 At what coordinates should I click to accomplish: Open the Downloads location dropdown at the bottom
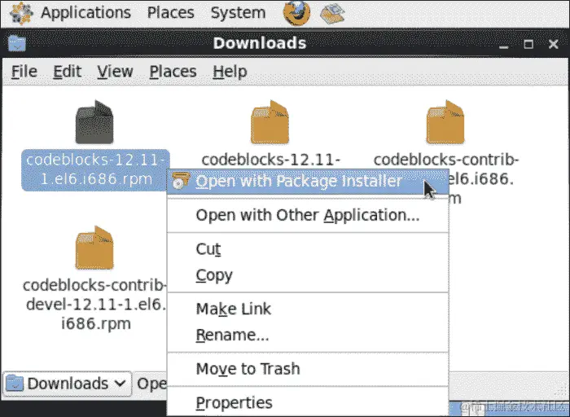pos(68,384)
